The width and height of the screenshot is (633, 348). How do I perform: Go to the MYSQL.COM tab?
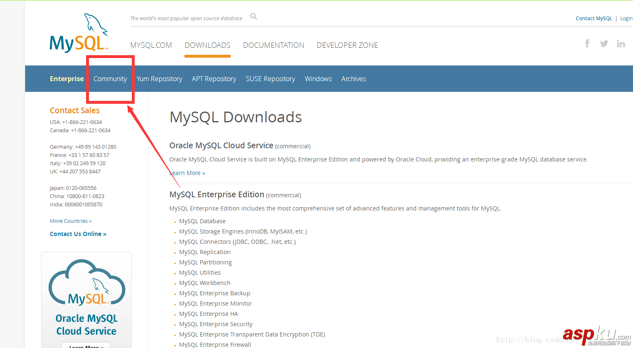click(x=151, y=45)
